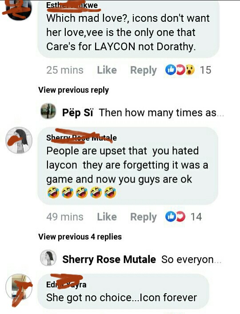Like the comment posted 49 mins ago
Screen dimensions: 240x314
click(107, 217)
